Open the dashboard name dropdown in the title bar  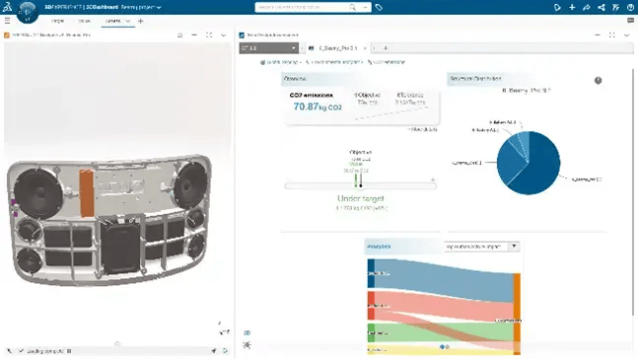(159, 7)
